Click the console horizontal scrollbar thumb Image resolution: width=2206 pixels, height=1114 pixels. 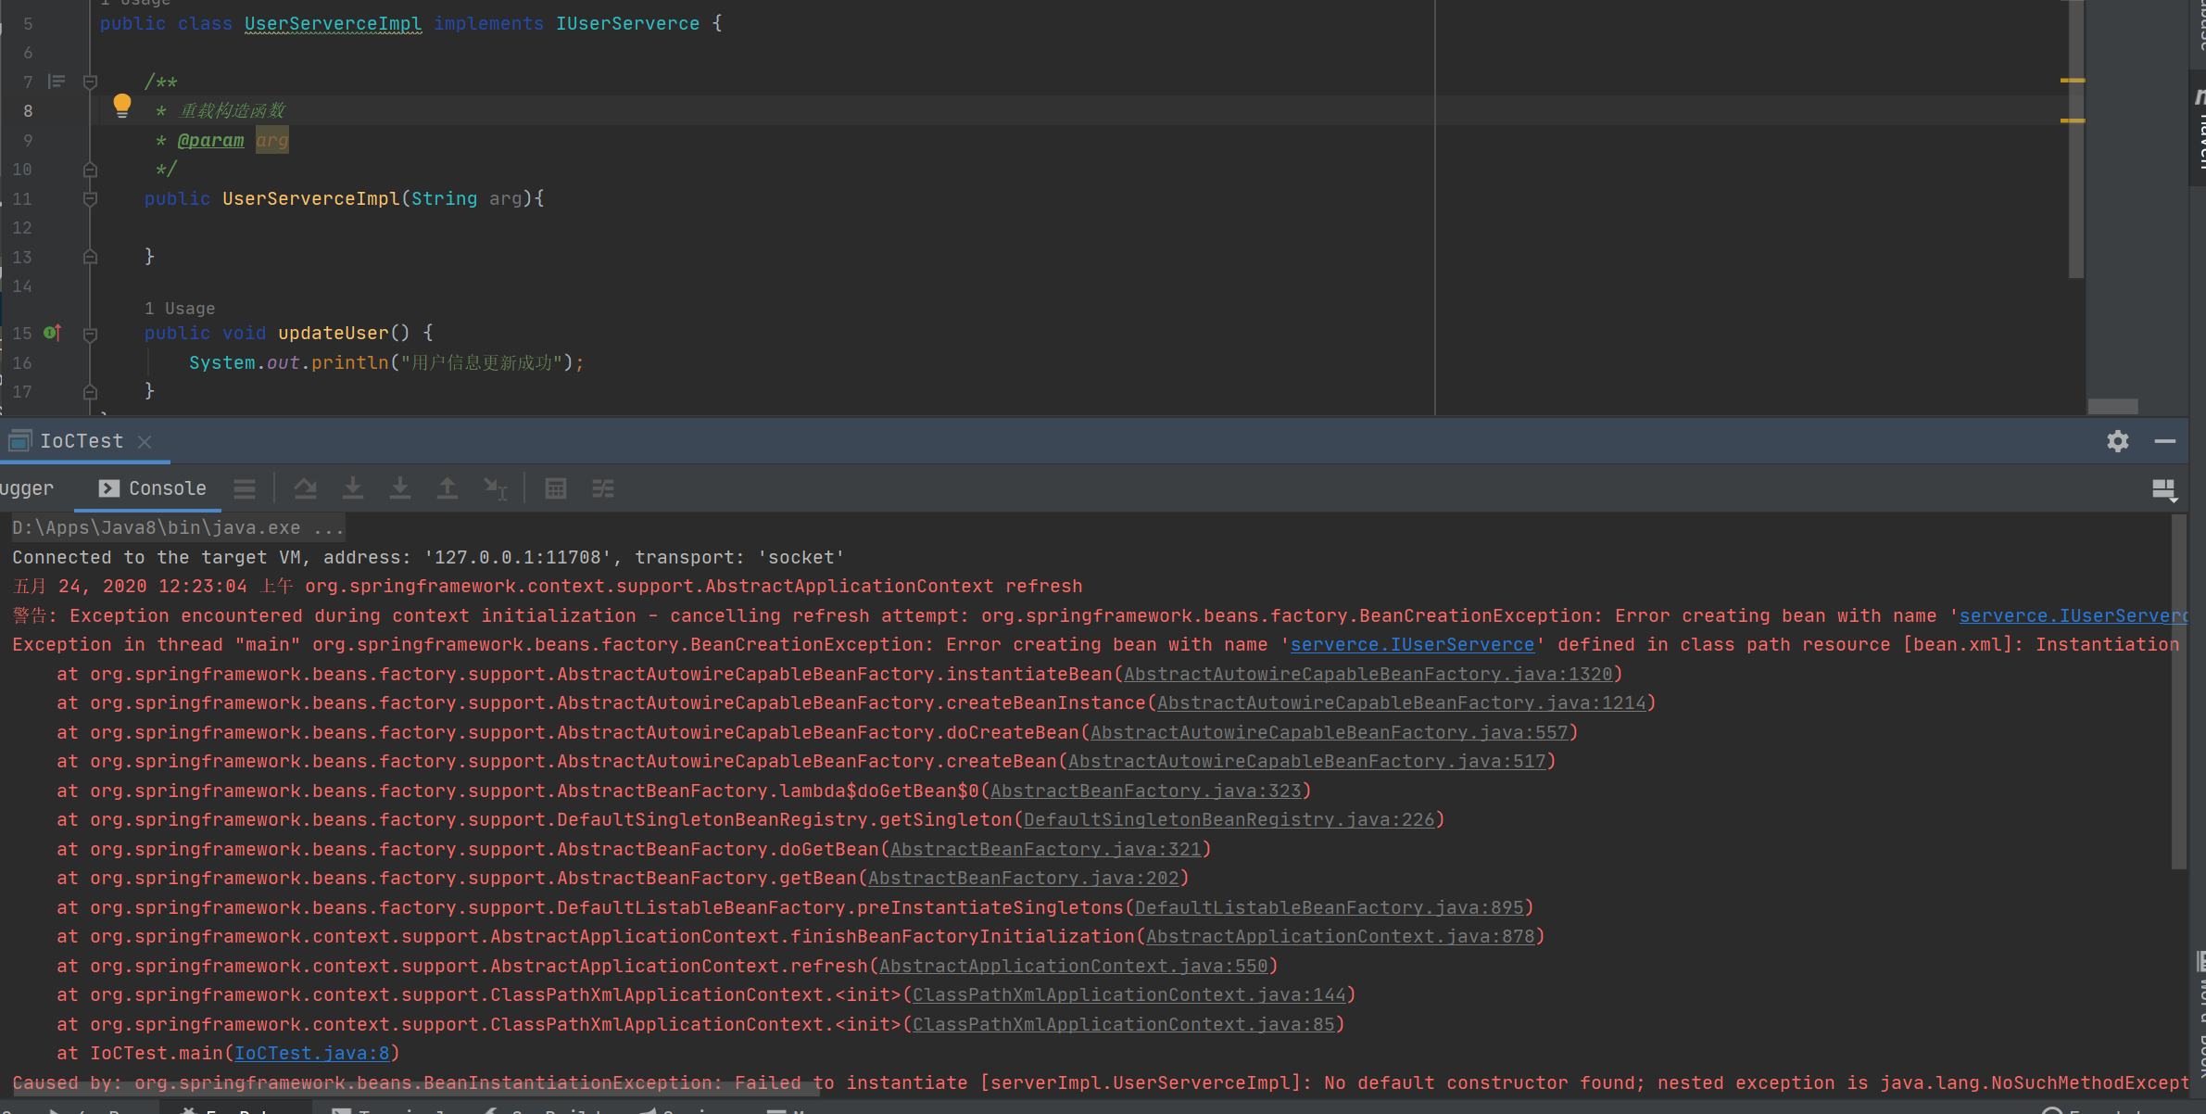pyautogui.click(x=417, y=1089)
